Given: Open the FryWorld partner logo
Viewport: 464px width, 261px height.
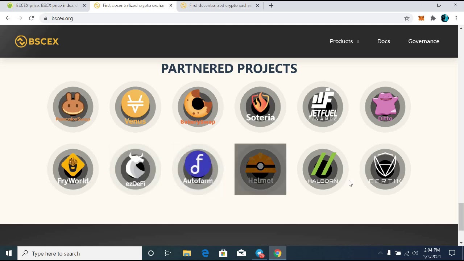Looking at the screenshot, I should point(73,169).
